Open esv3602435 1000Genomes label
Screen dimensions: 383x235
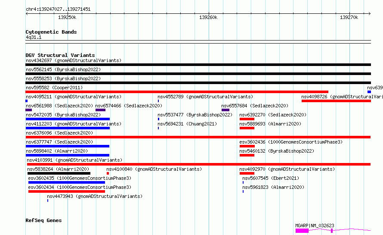(80, 178)
